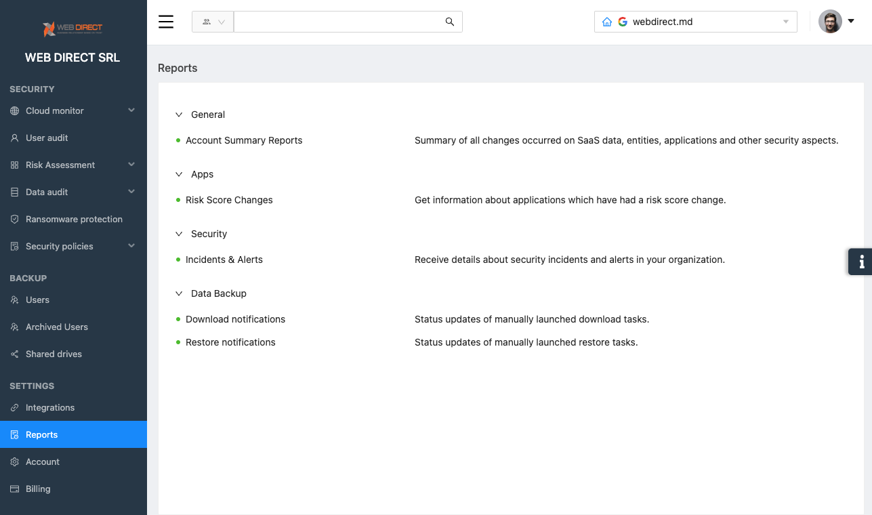
Task: Click the home icon in domain selector
Action: coord(607,22)
